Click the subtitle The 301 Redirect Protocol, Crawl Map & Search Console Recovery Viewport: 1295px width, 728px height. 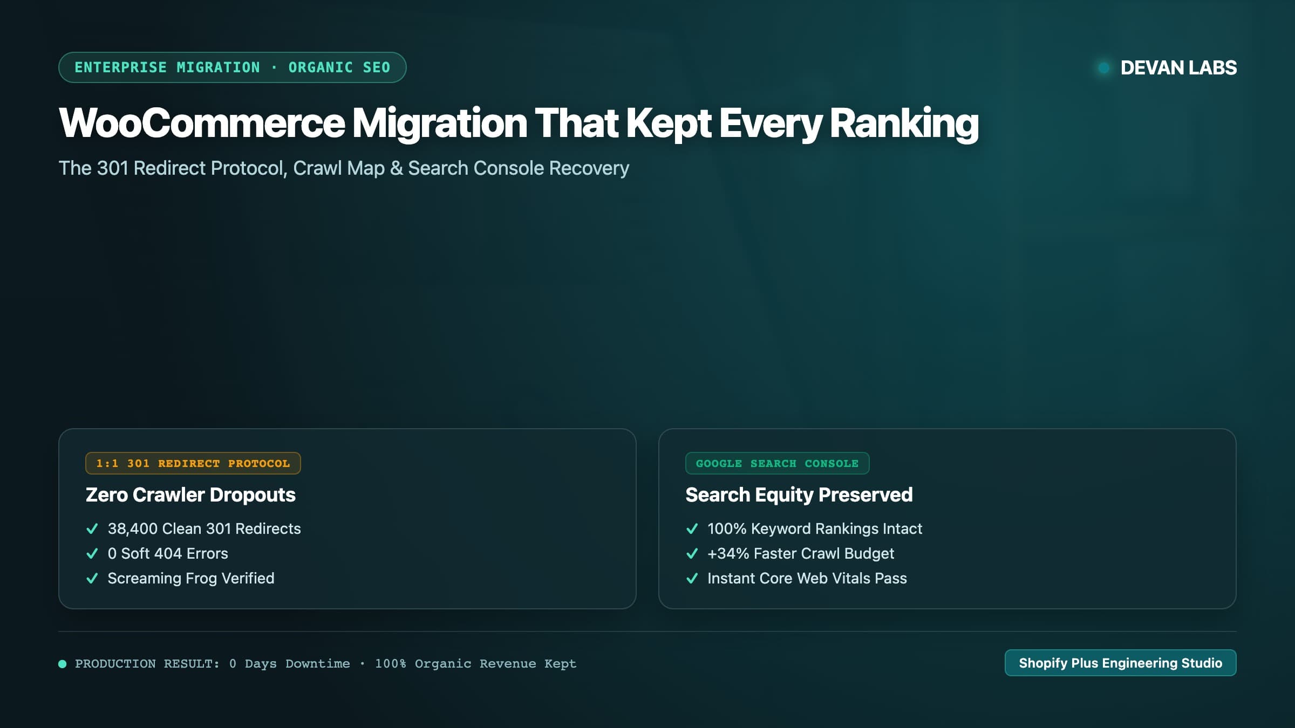pos(344,168)
